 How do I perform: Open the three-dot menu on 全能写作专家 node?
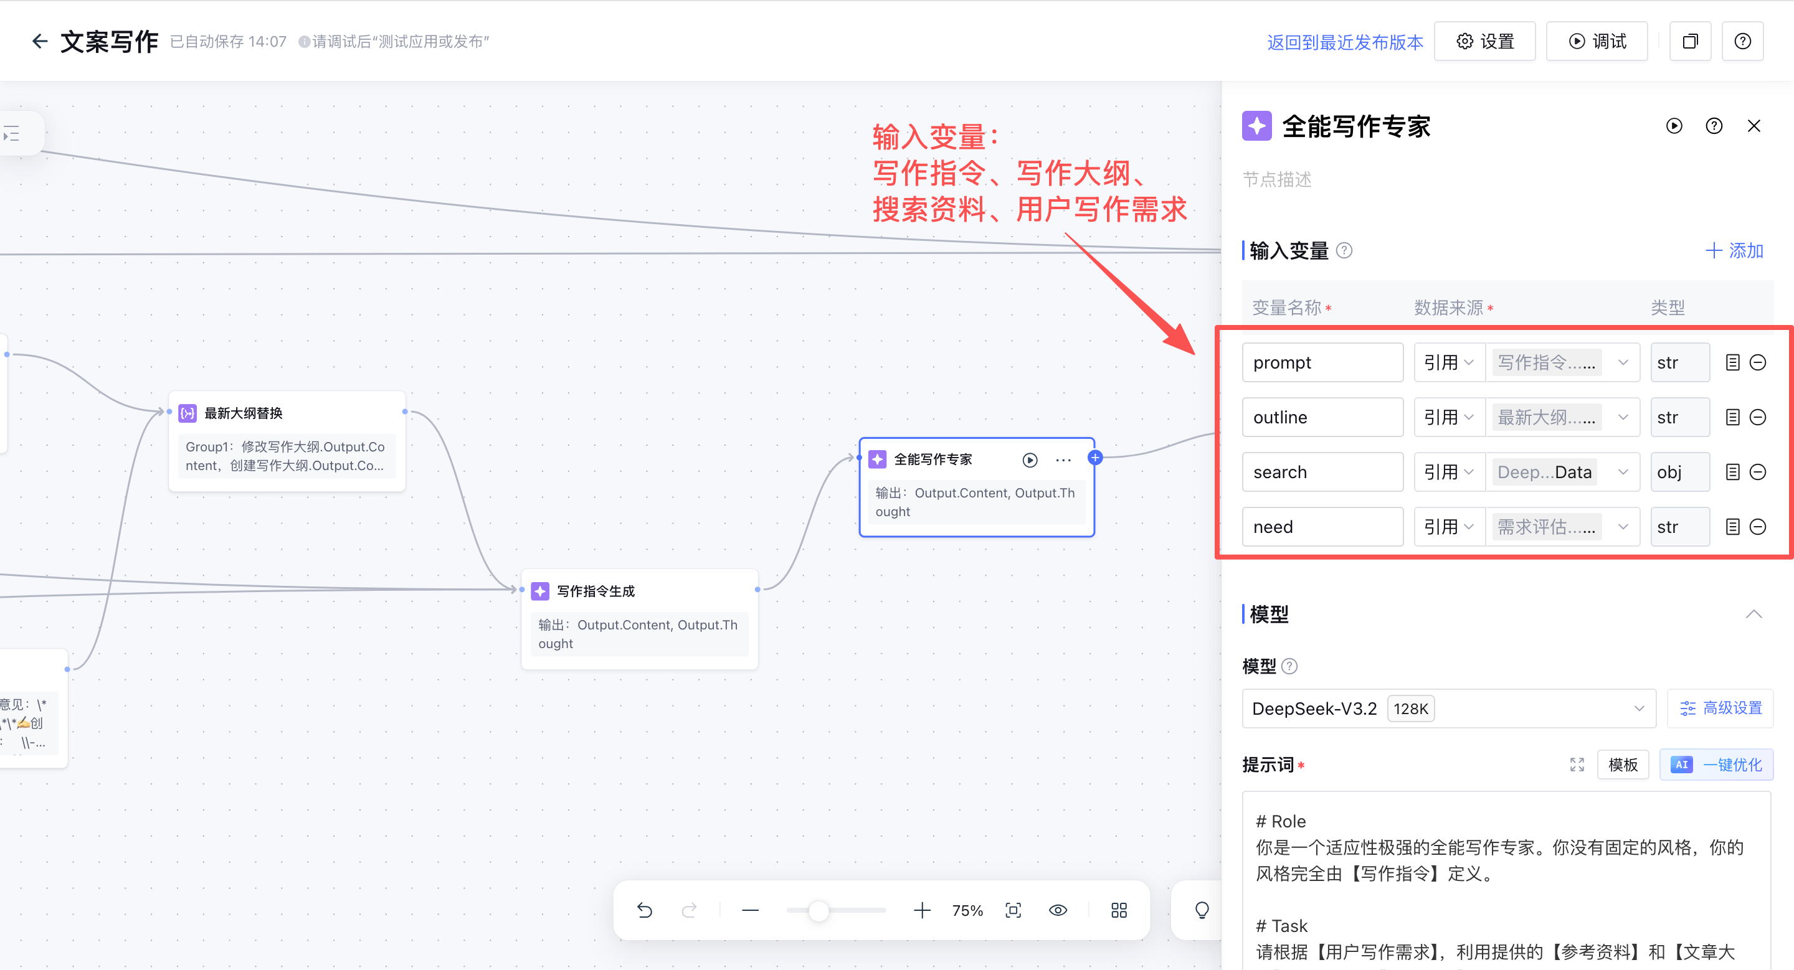[x=1063, y=460]
